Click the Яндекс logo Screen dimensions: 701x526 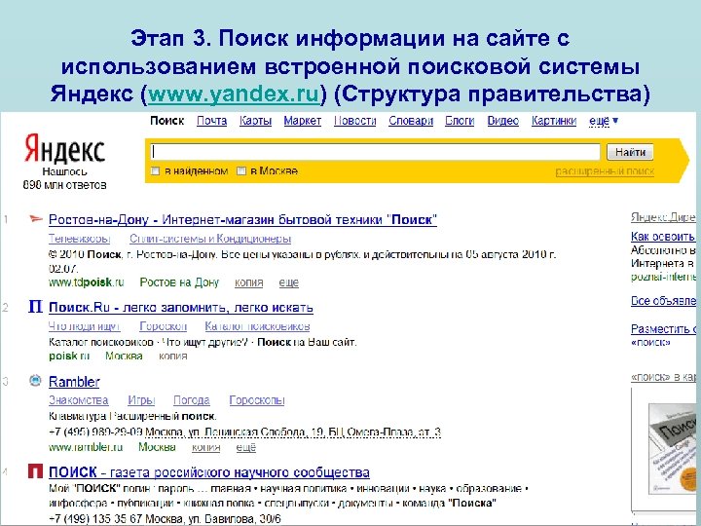(64, 148)
